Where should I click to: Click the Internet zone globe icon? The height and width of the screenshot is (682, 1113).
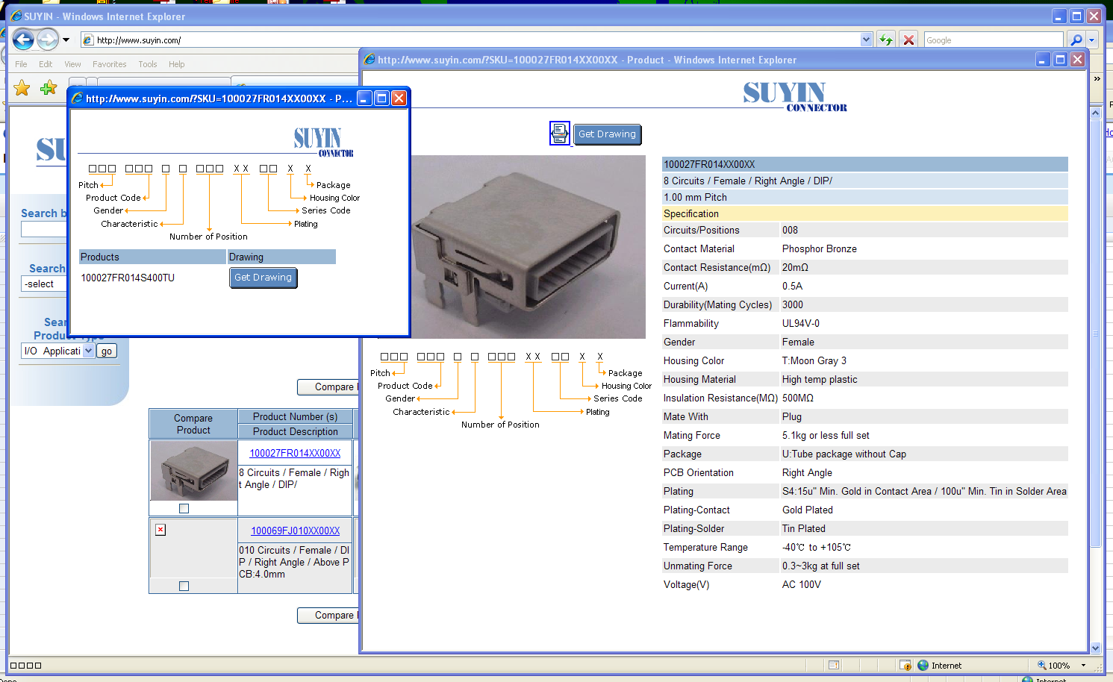tap(923, 666)
